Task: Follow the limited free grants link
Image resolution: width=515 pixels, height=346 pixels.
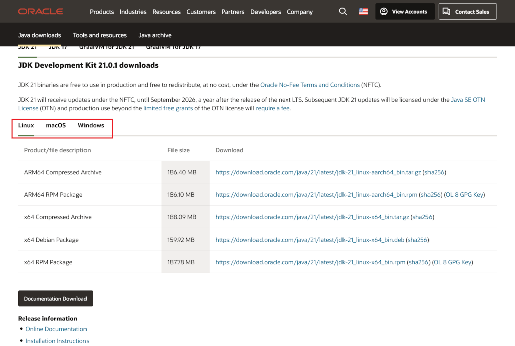Action: click(x=168, y=108)
